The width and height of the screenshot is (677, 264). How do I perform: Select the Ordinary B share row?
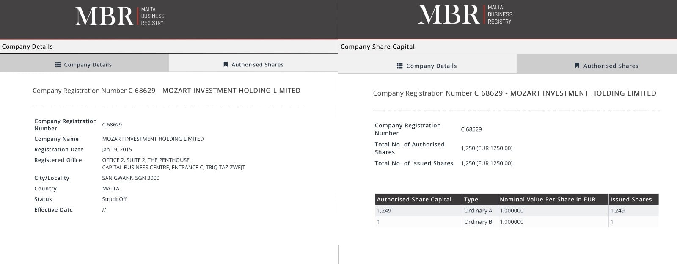coord(478,222)
